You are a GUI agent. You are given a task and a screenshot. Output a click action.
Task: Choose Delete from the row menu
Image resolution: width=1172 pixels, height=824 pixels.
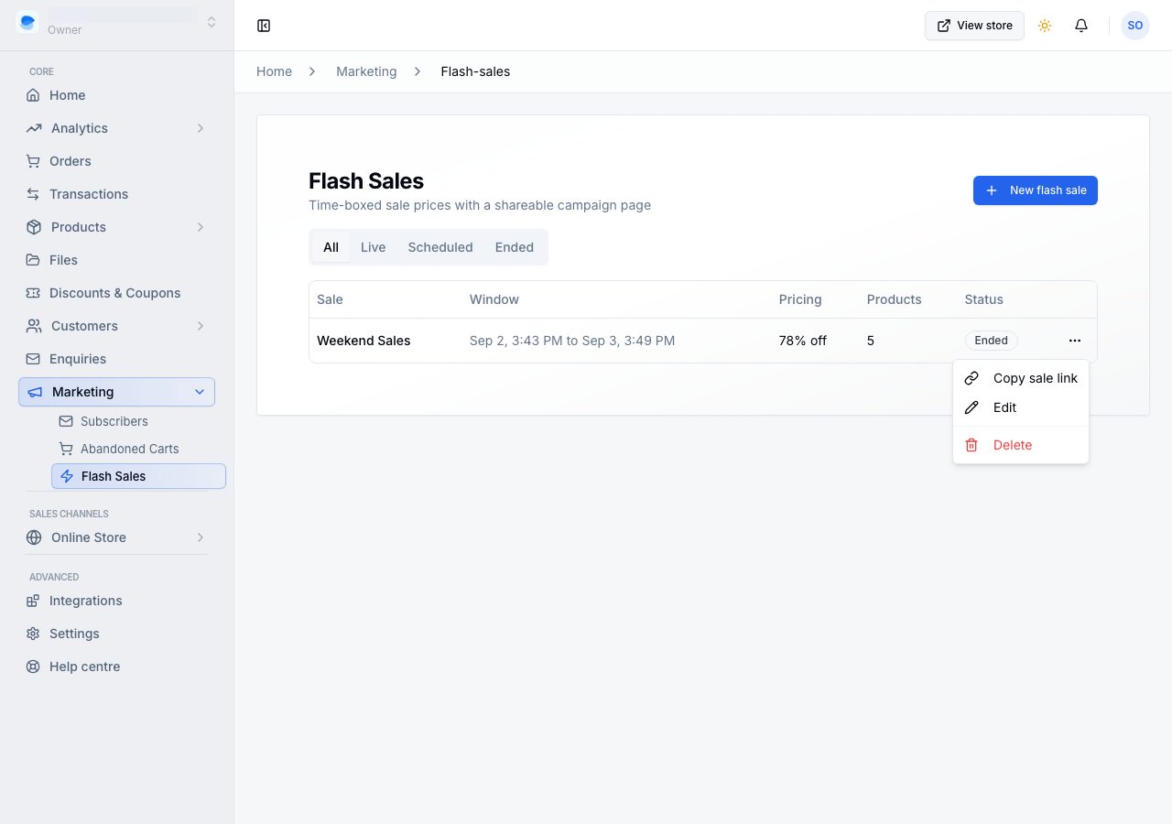1021,445
